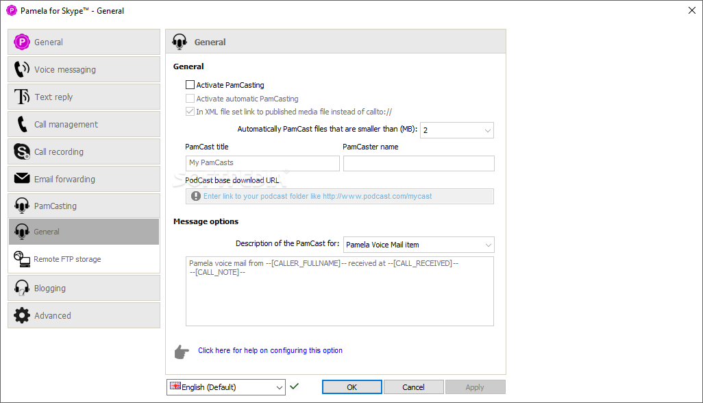Screen dimensions: 703x403
Task: Click the PamCaster name input field
Action: 419,163
